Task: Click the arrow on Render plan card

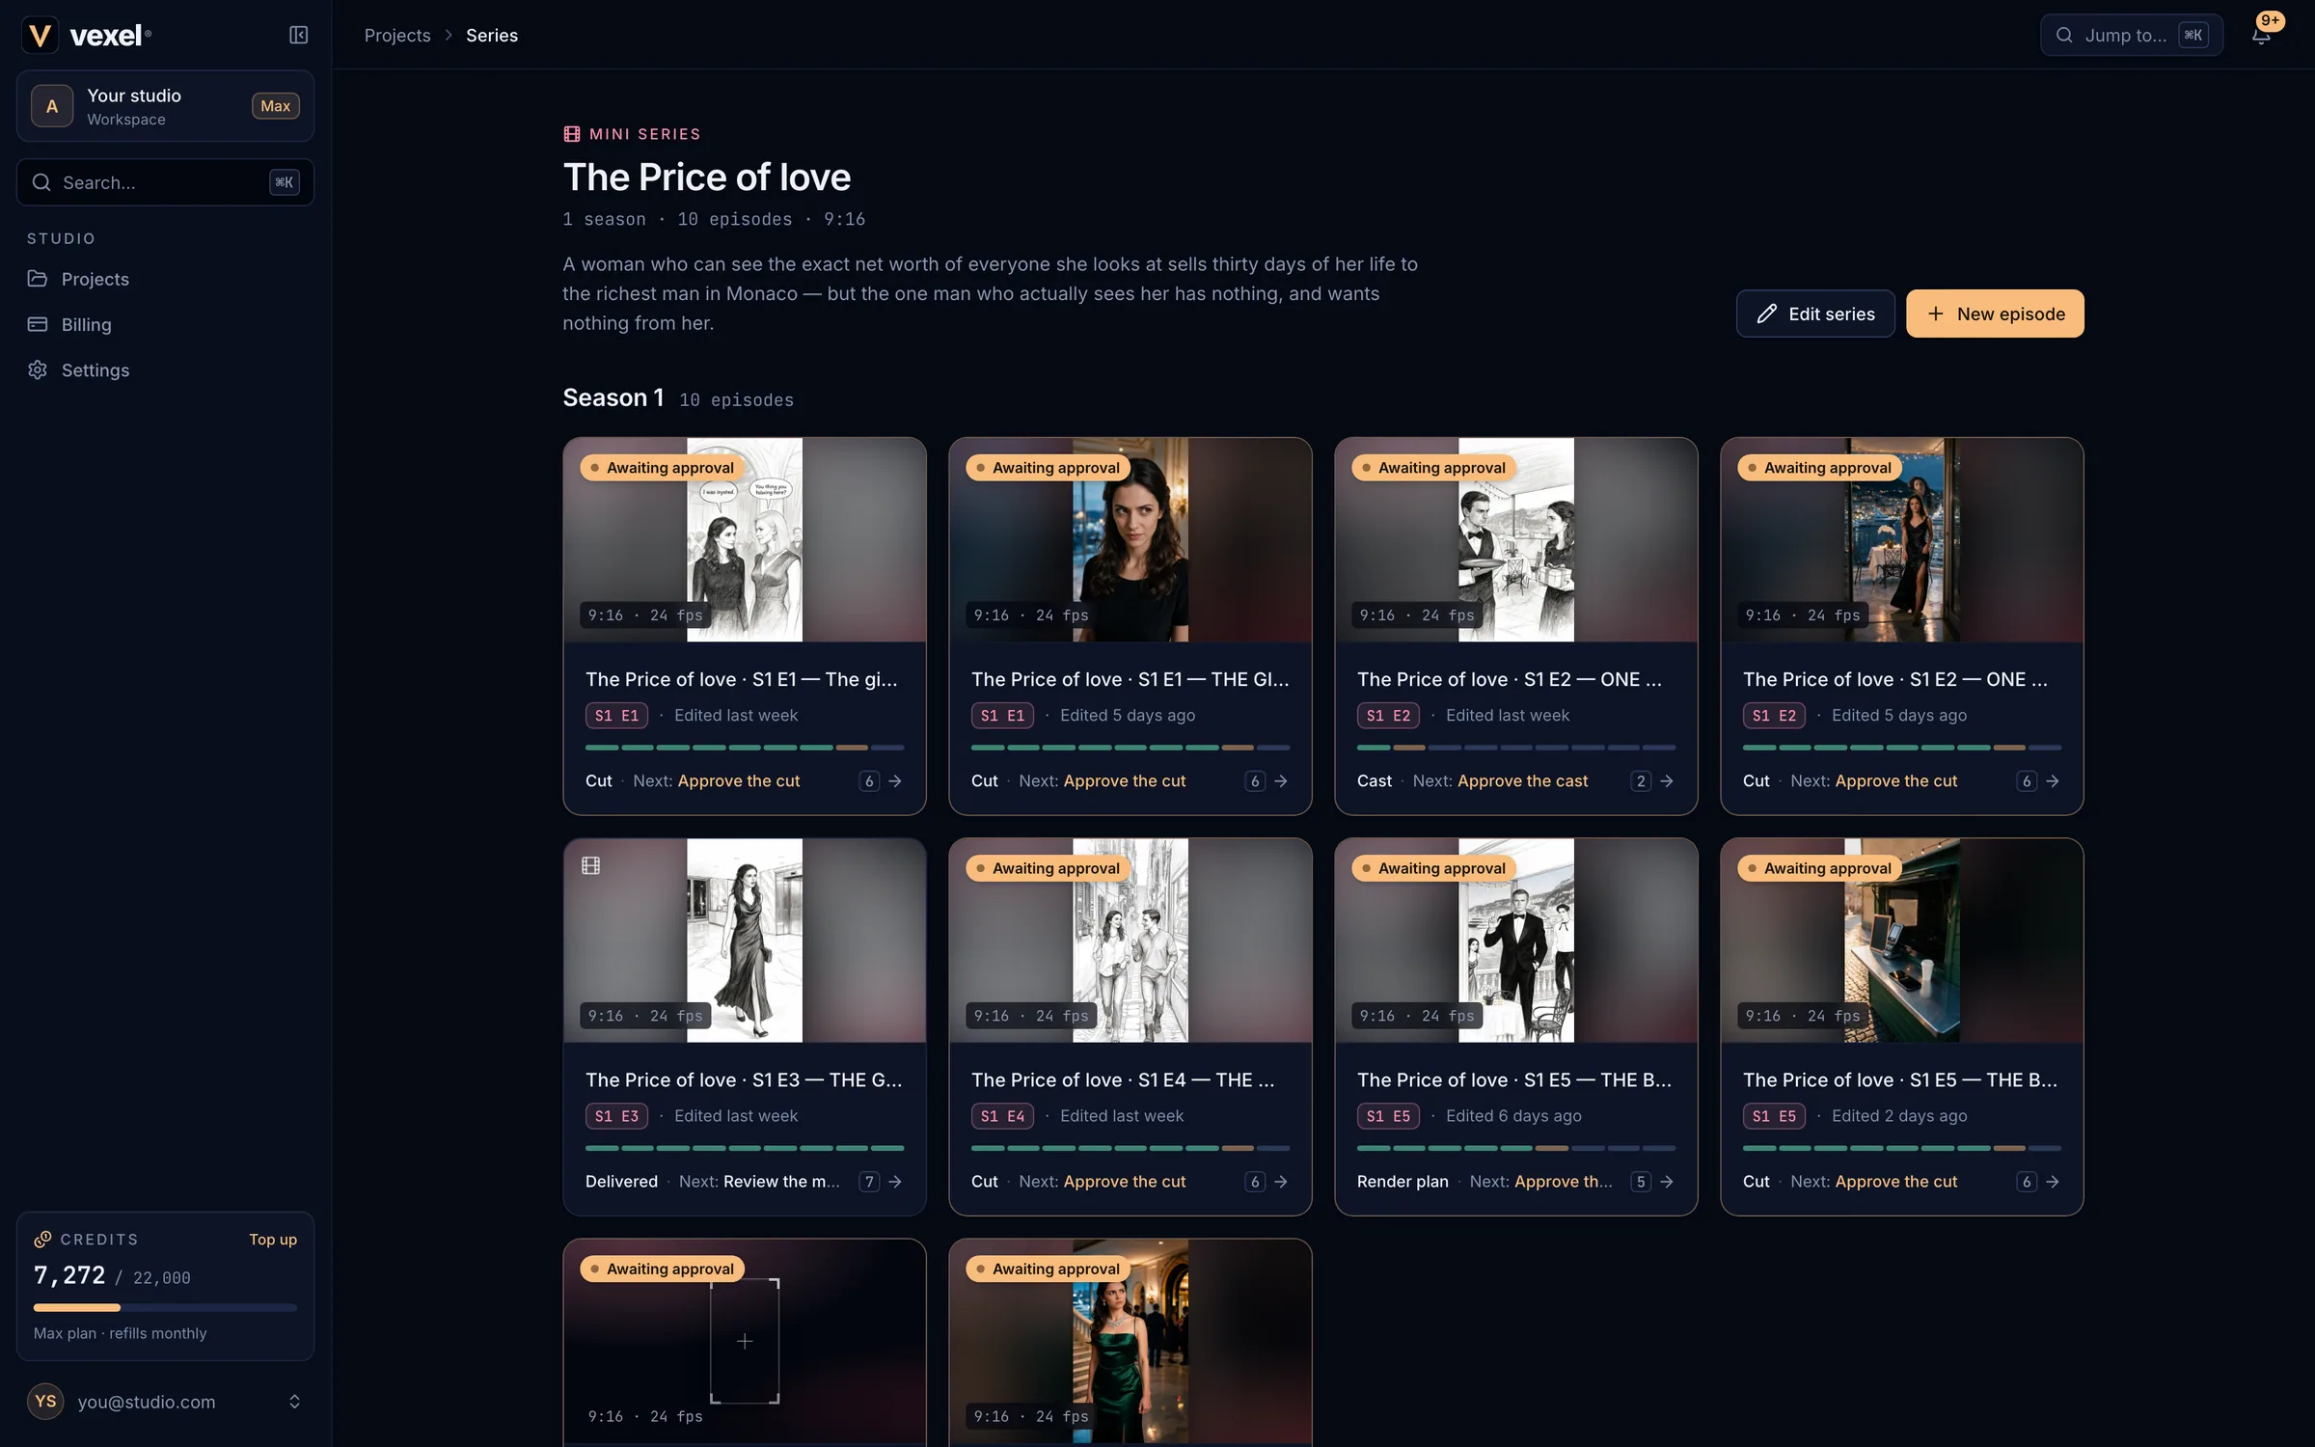Action: click(1667, 1181)
